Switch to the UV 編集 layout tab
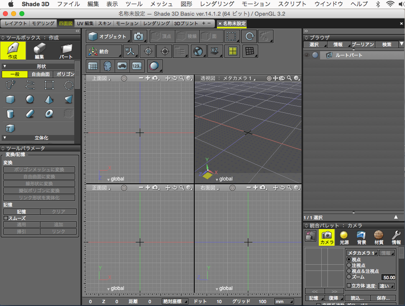405x306 pixels. (x=85, y=23)
